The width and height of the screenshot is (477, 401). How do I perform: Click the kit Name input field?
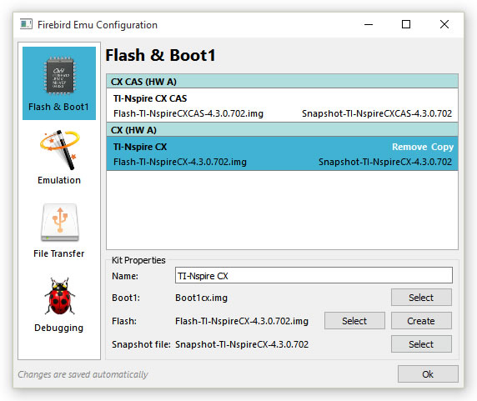click(314, 275)
